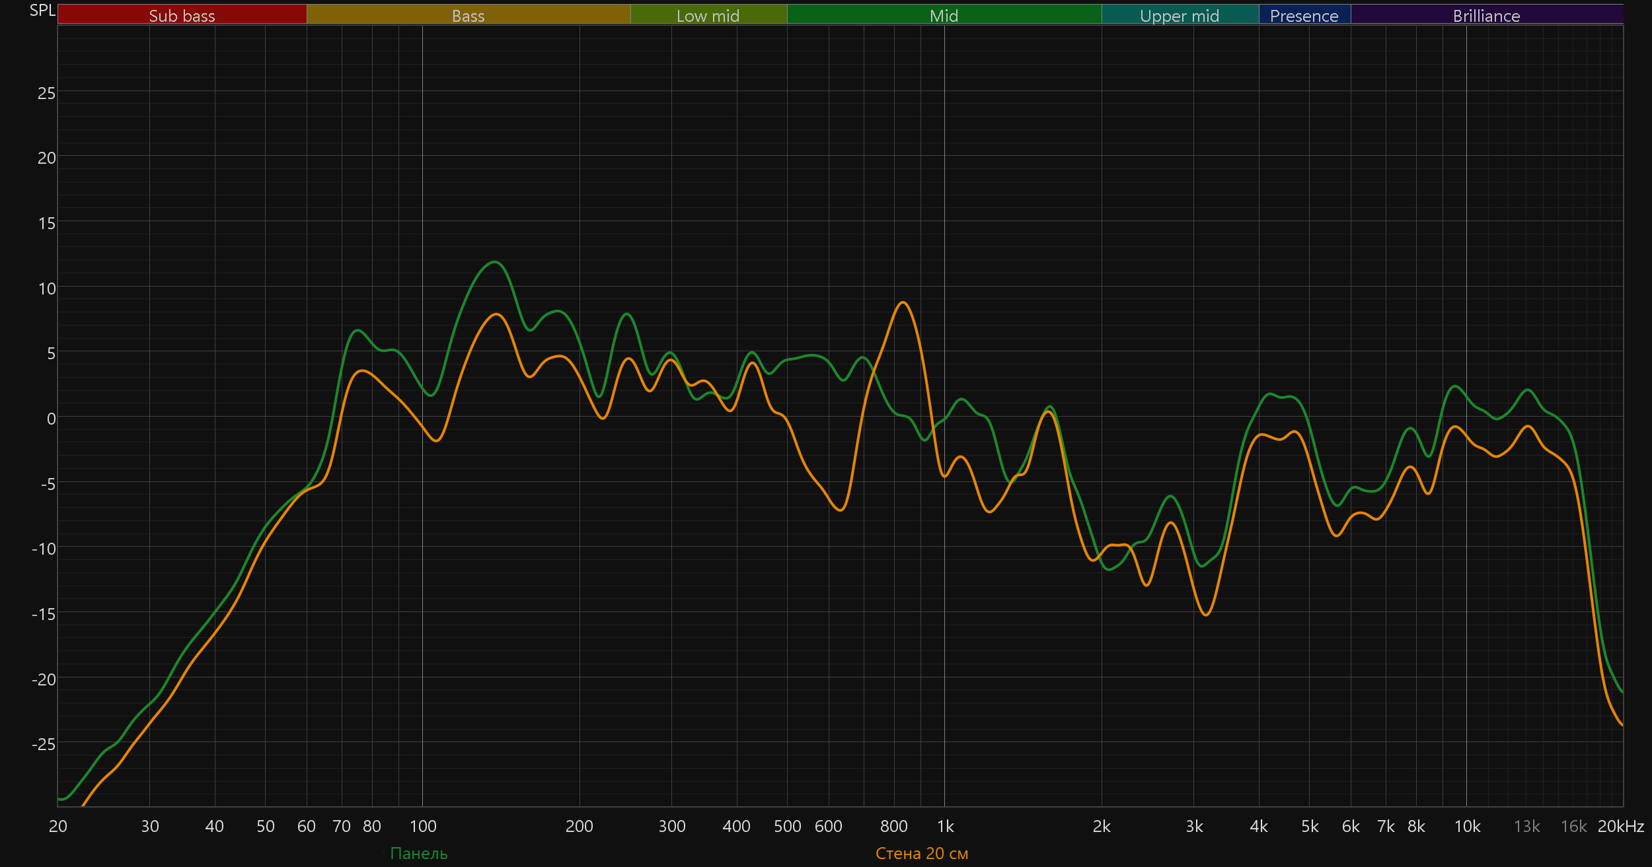Click the orange curve's dip near 3k
1652x867 pixels.
[x=1206, y=615]
